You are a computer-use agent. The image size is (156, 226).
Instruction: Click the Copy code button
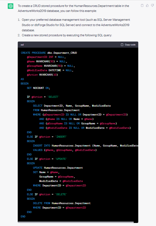(x=128, y=45)
